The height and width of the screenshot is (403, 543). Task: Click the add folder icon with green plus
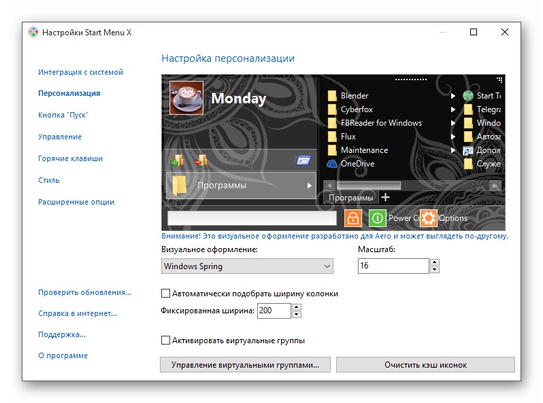pos(178,160)
